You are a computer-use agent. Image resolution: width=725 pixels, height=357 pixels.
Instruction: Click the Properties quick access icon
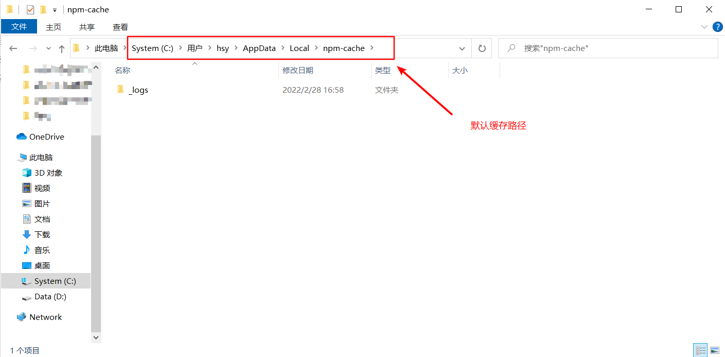(30, 9)
